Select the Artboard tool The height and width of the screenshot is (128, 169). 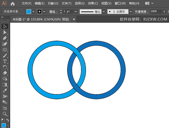pyautogui.click(x=5, y=108)
